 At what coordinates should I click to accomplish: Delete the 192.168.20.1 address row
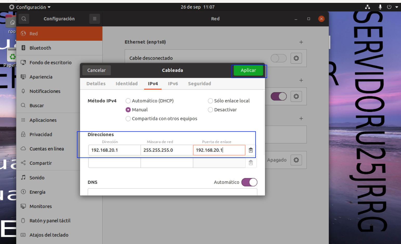tap(251, 150)
